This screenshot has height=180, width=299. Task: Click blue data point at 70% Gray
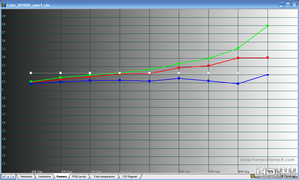coord(208,81)
